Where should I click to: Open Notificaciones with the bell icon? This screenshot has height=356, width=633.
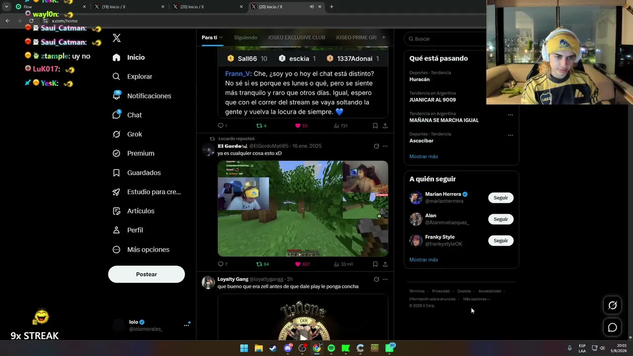pos(141,96)
